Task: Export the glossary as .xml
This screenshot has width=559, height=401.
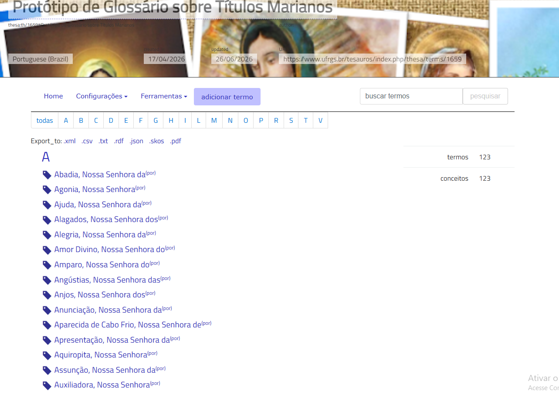Action: (70, 141)
